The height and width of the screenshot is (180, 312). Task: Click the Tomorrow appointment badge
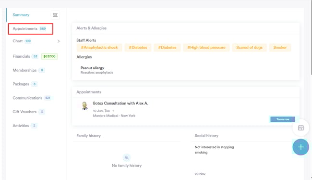pos(283,119)
